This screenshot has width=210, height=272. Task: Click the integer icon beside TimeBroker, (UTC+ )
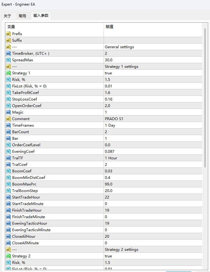(x=8, y=54)
